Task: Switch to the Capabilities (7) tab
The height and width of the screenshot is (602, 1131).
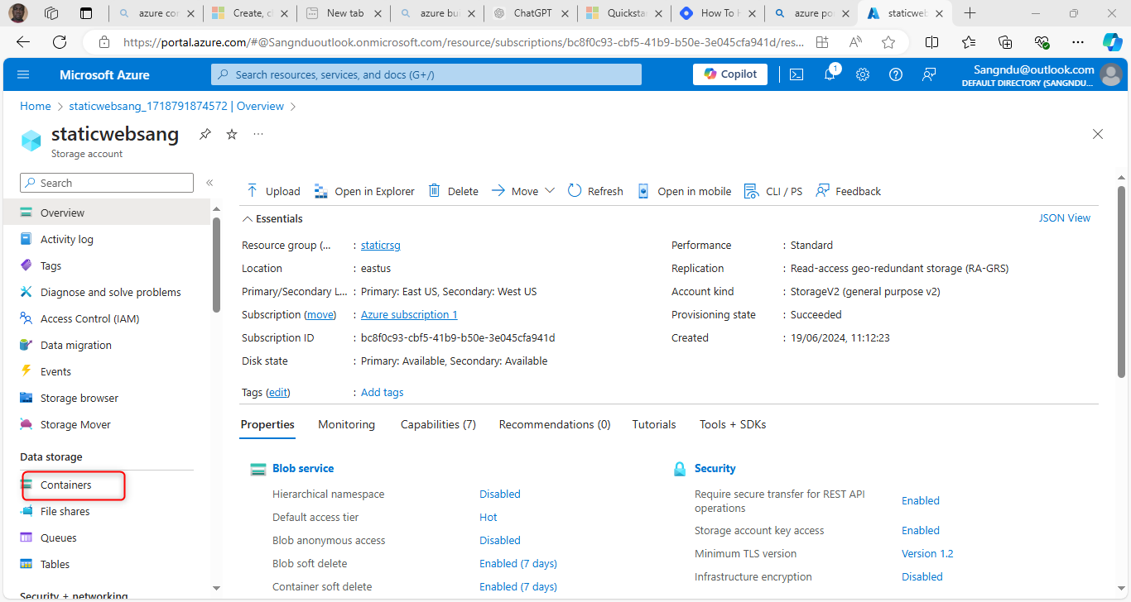Action: [438, 424]
